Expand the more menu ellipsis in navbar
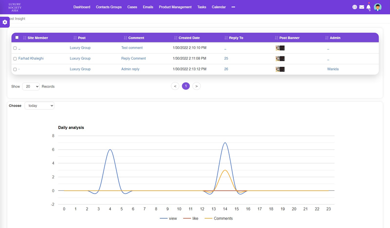 pos(233,7)
